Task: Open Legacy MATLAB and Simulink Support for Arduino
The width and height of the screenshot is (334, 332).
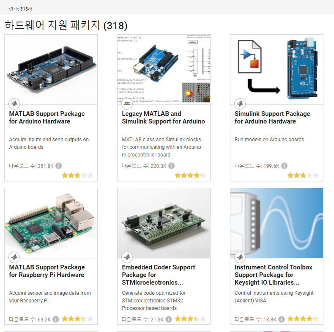Action: click(x=163, y=118)
